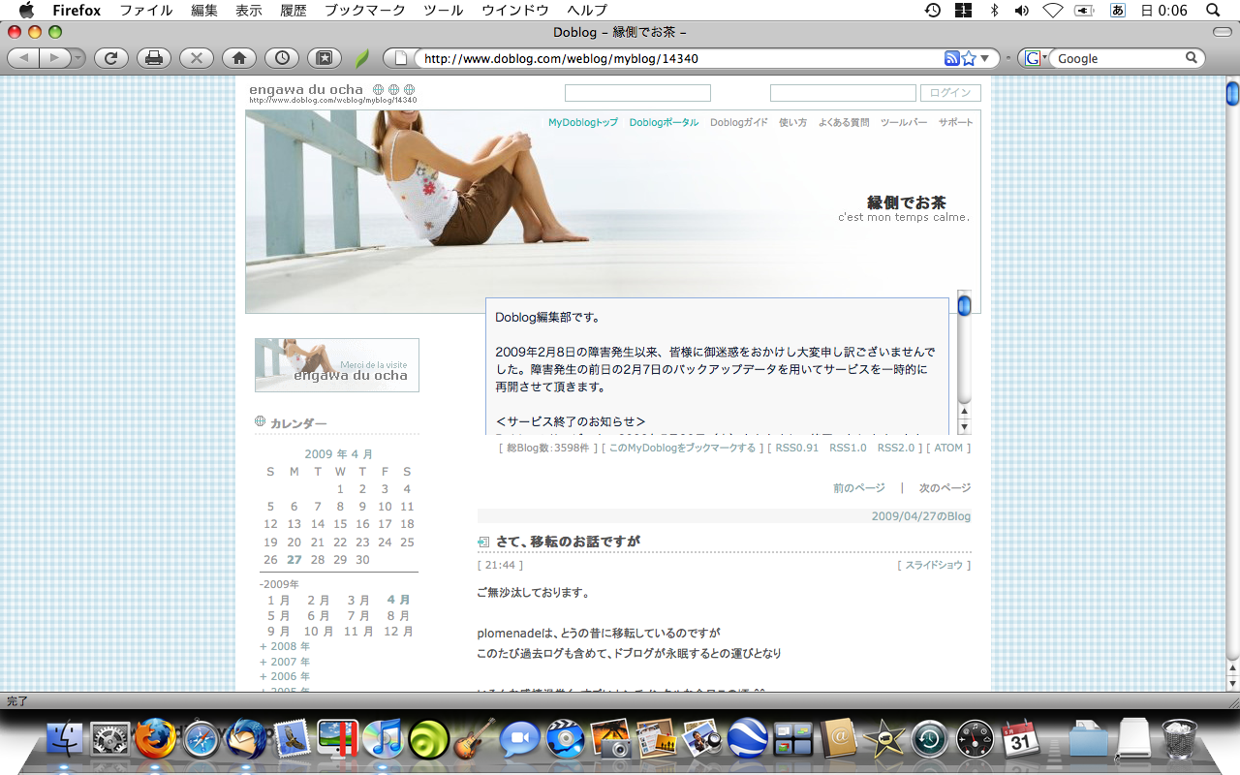
Task: Click the green leaf toolbar icon
Action: click(x=362, y=58)
